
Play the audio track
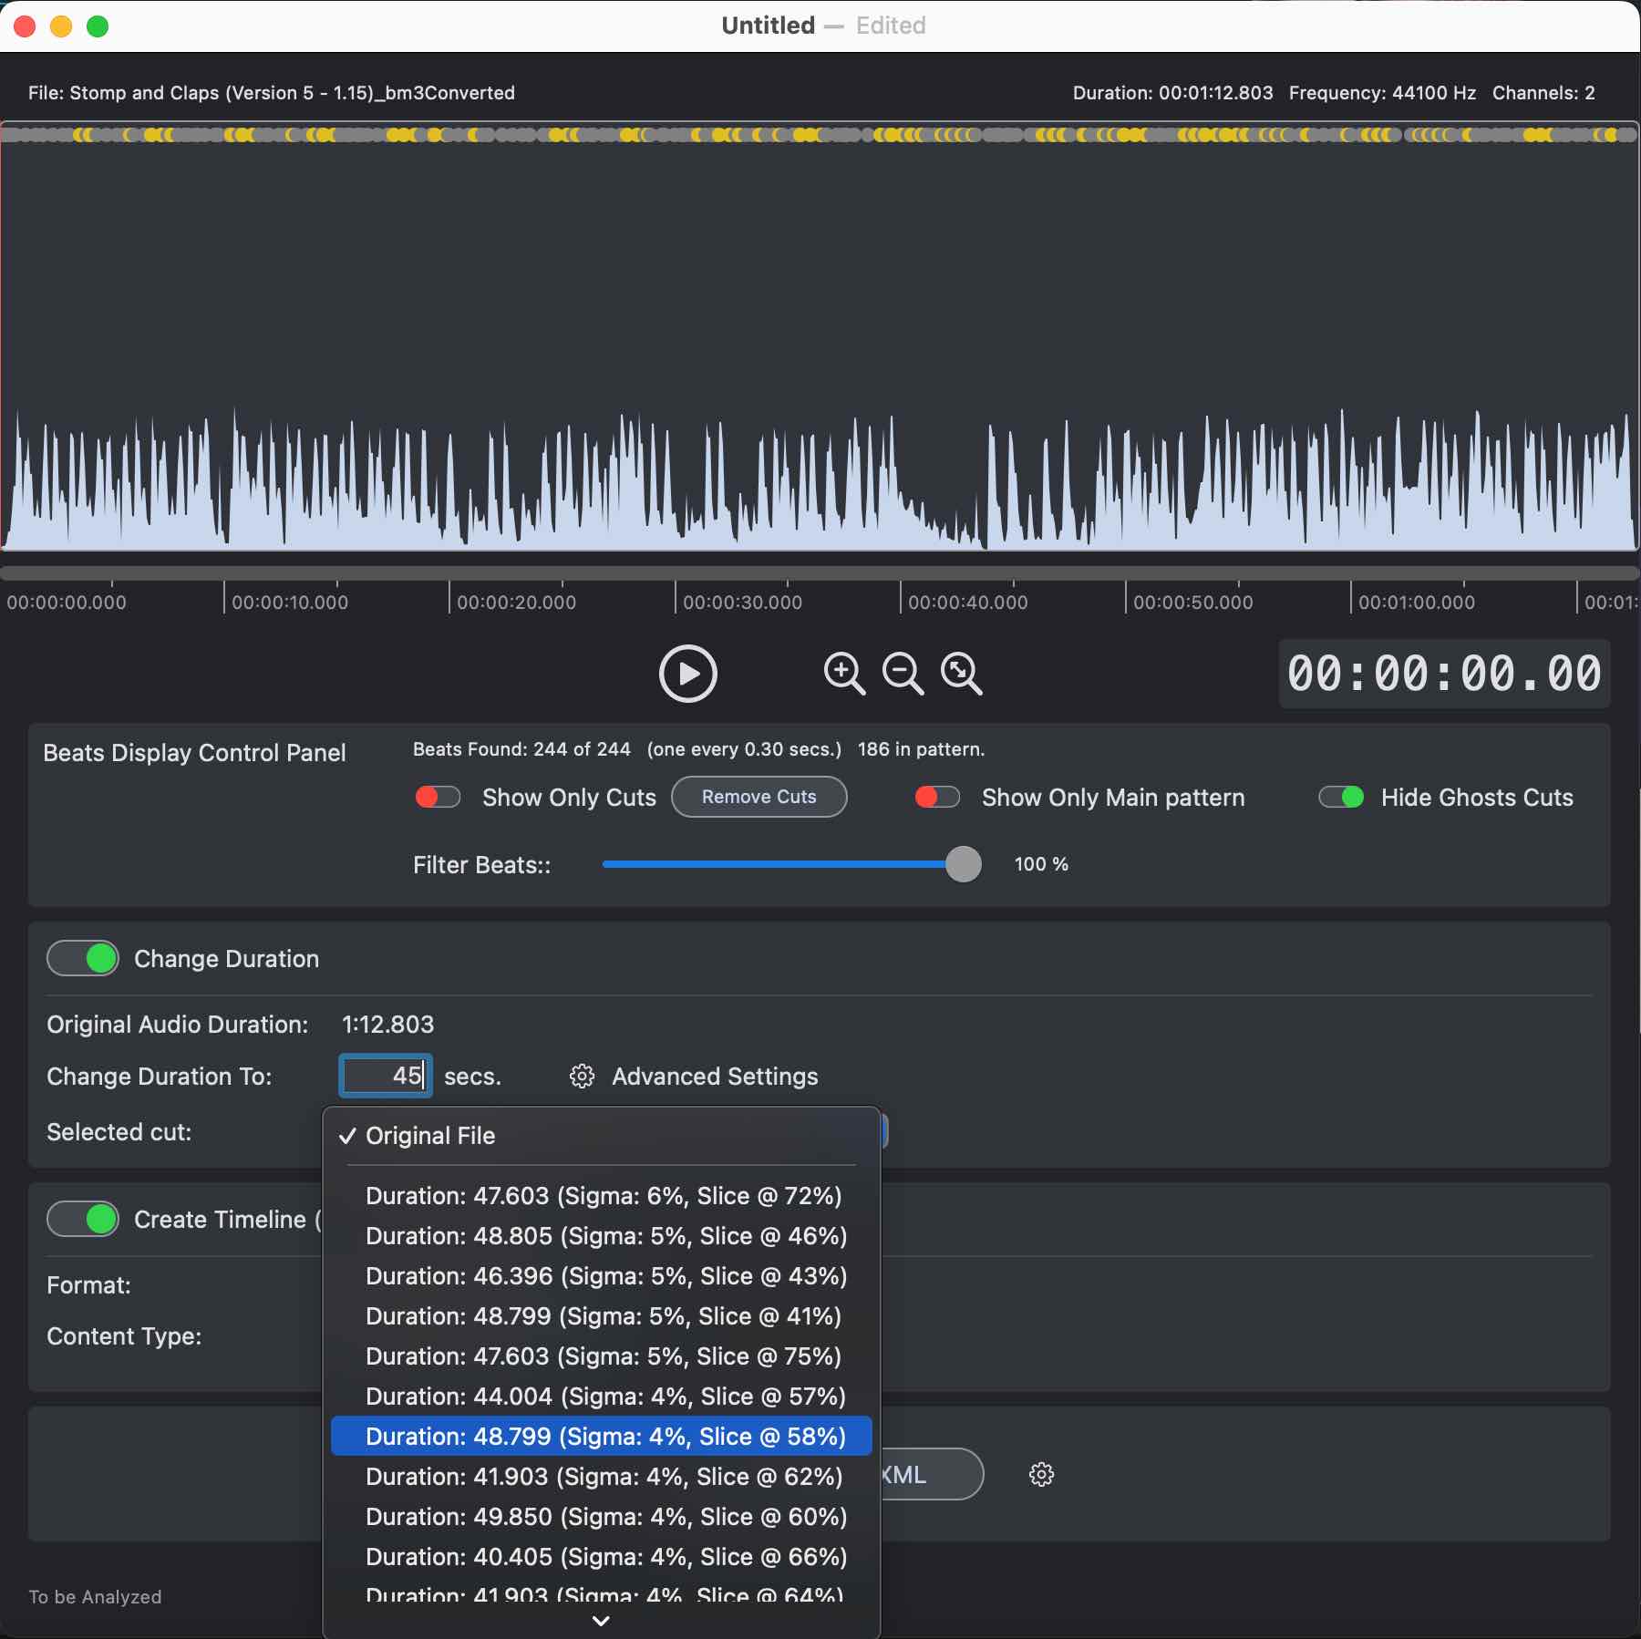point(688,674)
